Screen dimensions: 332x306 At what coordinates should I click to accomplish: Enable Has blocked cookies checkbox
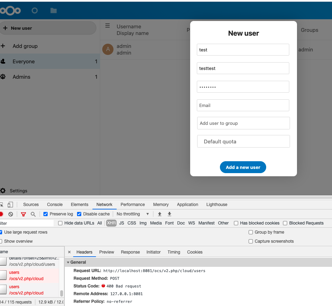(236, 223)
